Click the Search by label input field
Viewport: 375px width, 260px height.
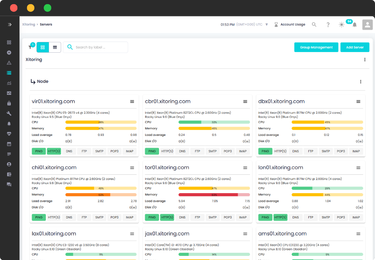(x=99, y=47)
